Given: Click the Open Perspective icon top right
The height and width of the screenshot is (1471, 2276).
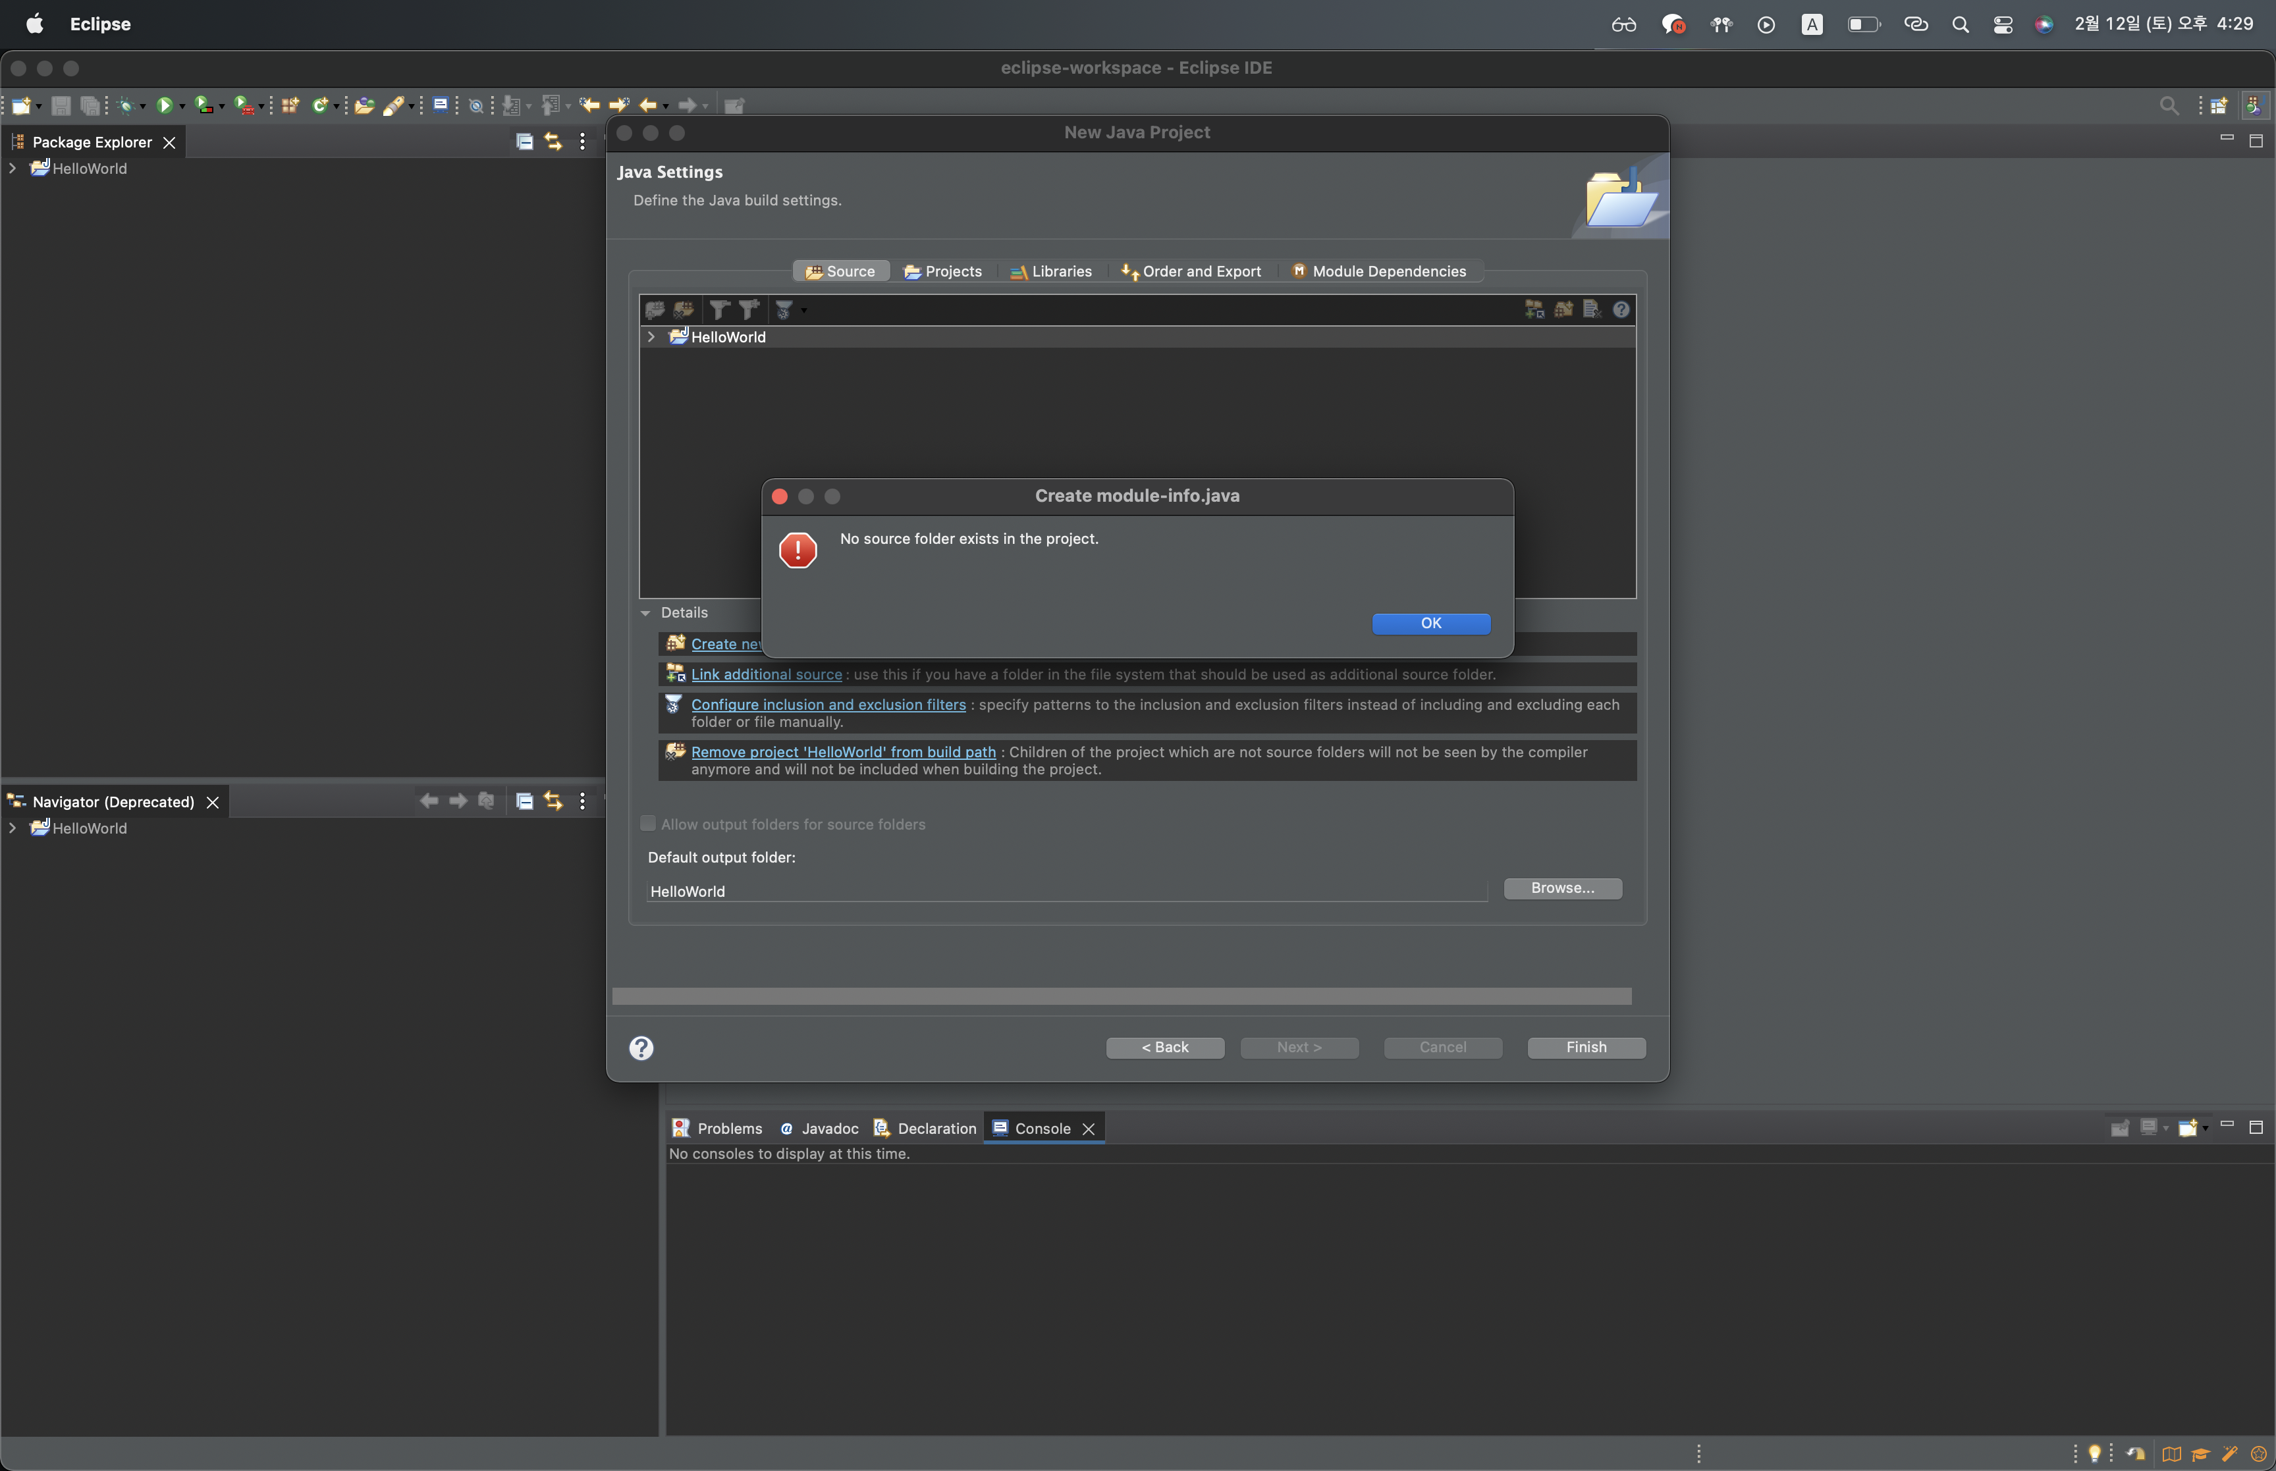Looking at the screenshot, I should tap(2219, 105).
